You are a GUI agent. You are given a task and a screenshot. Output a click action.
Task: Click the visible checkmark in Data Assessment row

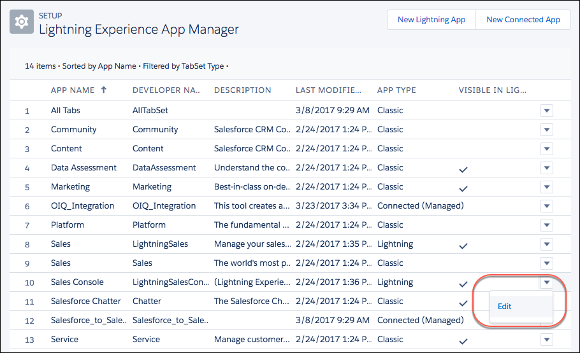click(x=463, y=169)
